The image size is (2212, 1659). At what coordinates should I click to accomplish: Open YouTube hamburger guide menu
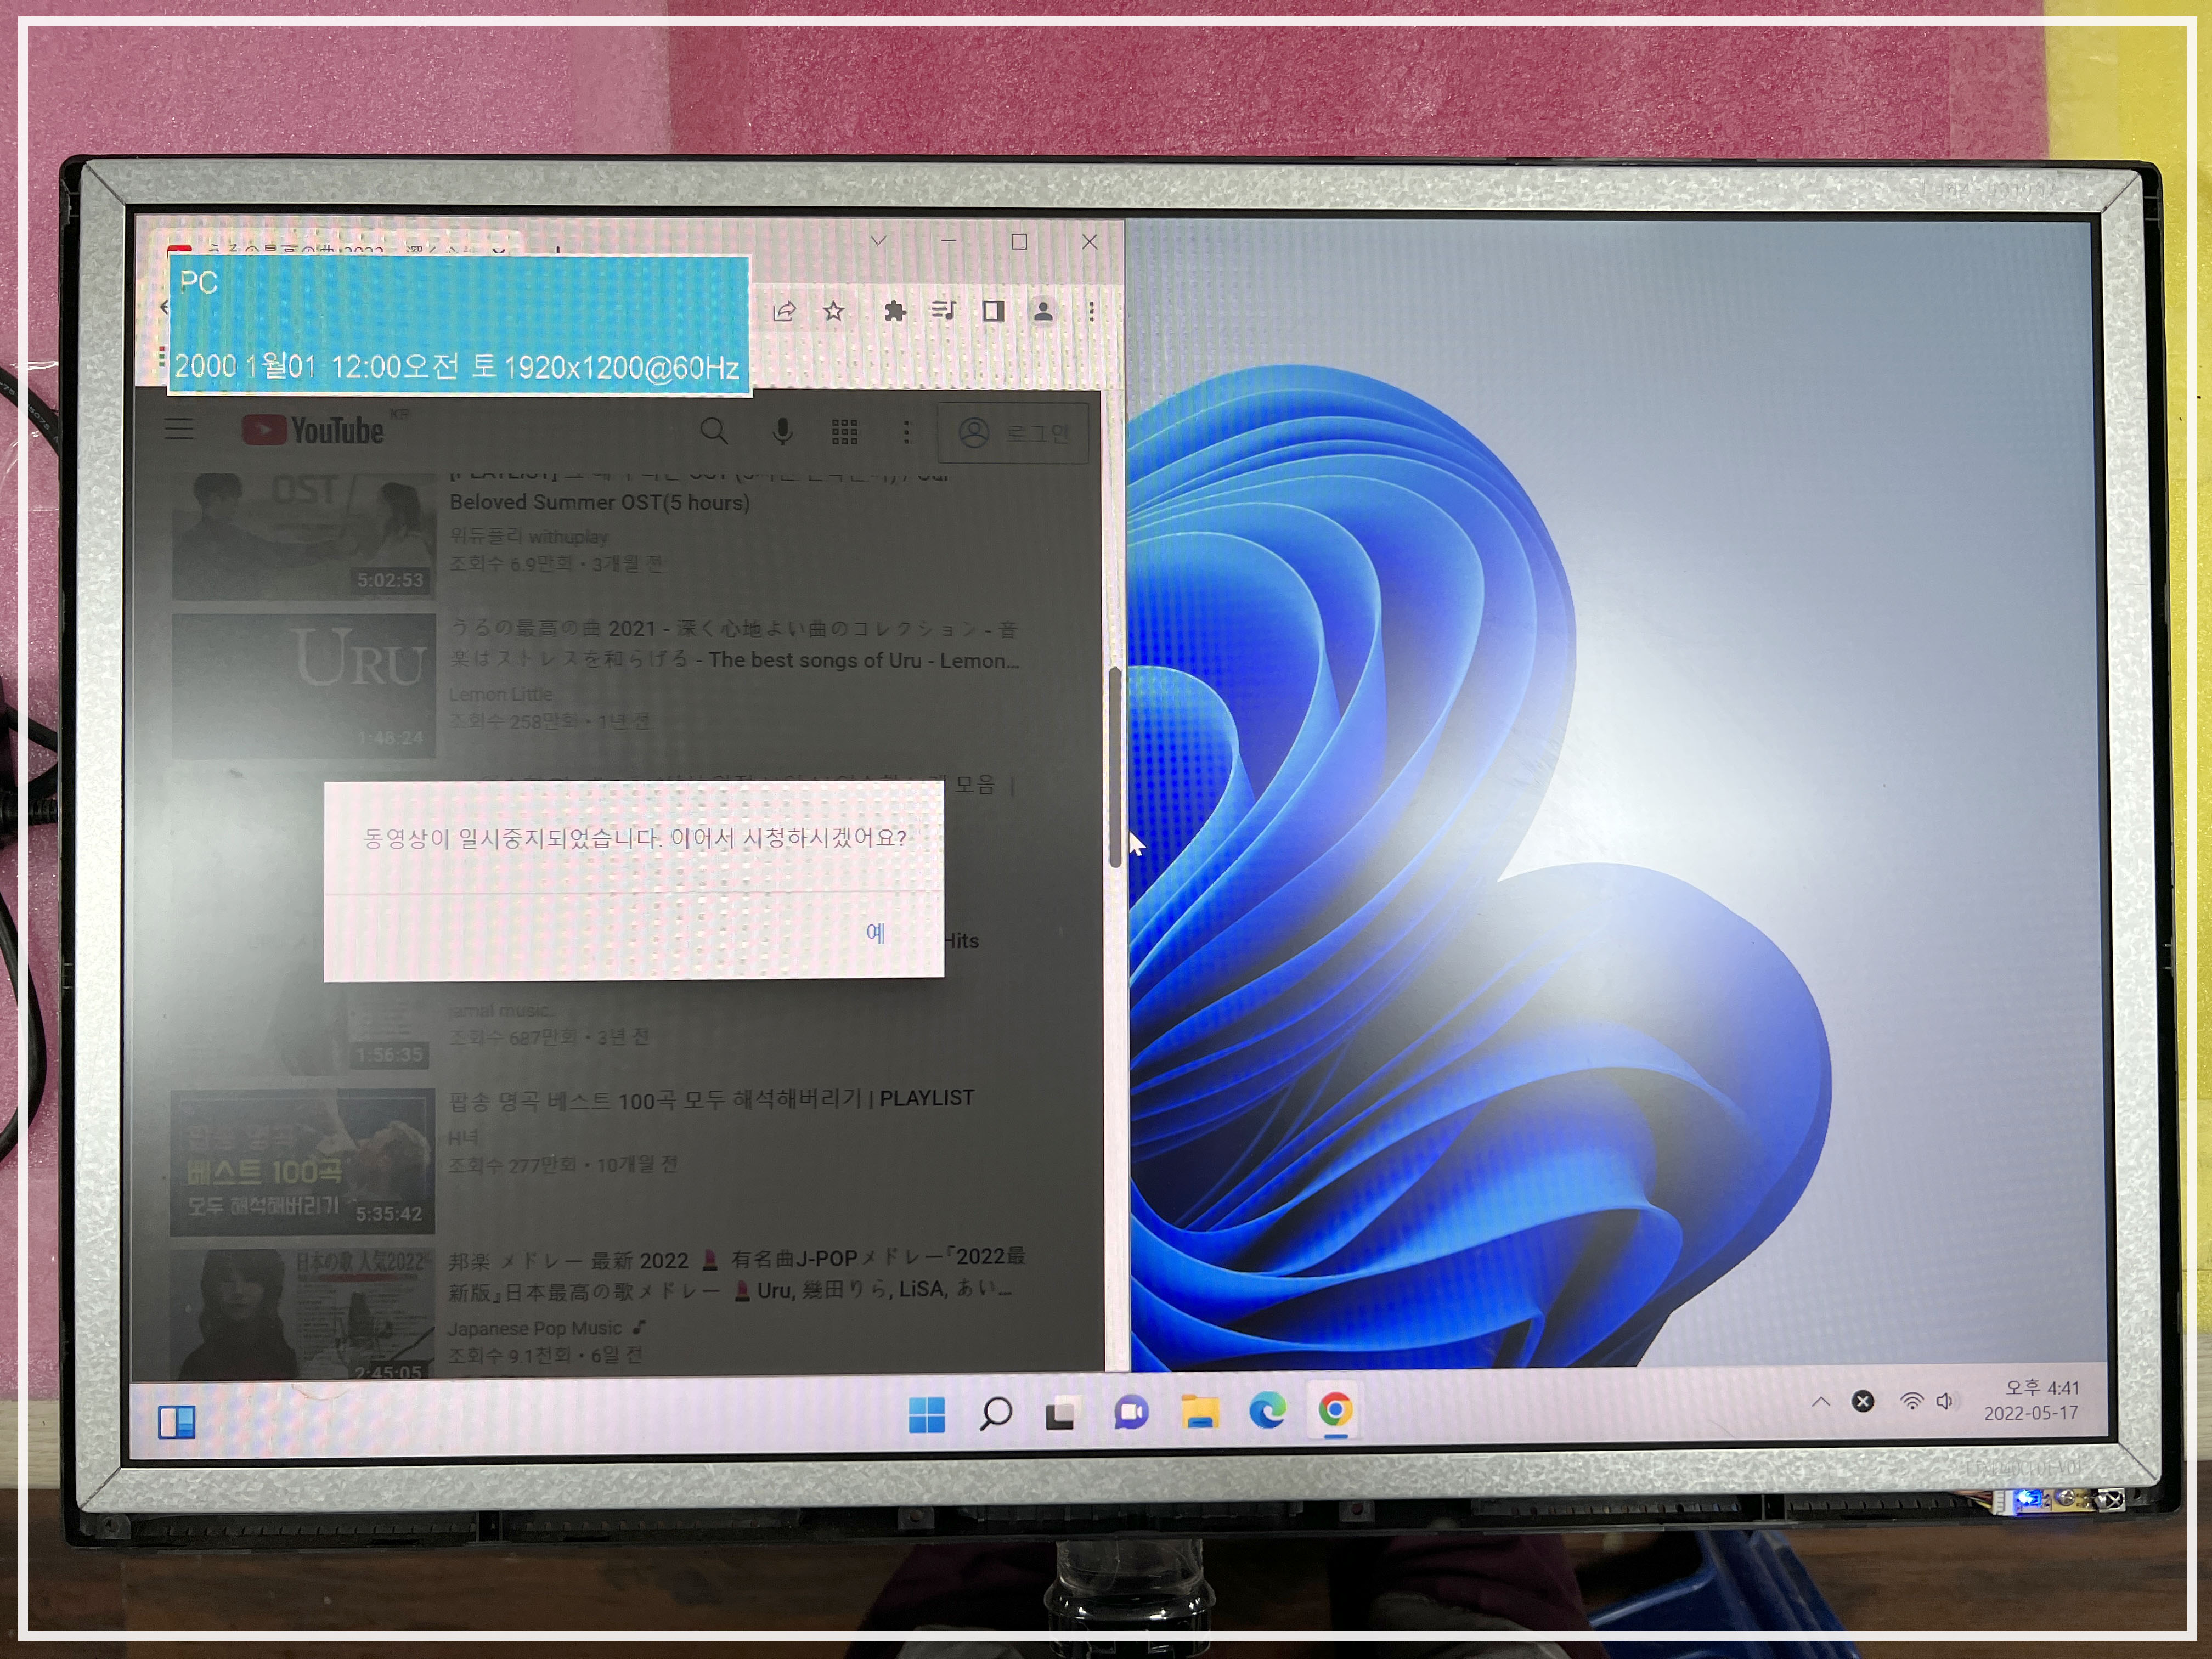[180, 430]
